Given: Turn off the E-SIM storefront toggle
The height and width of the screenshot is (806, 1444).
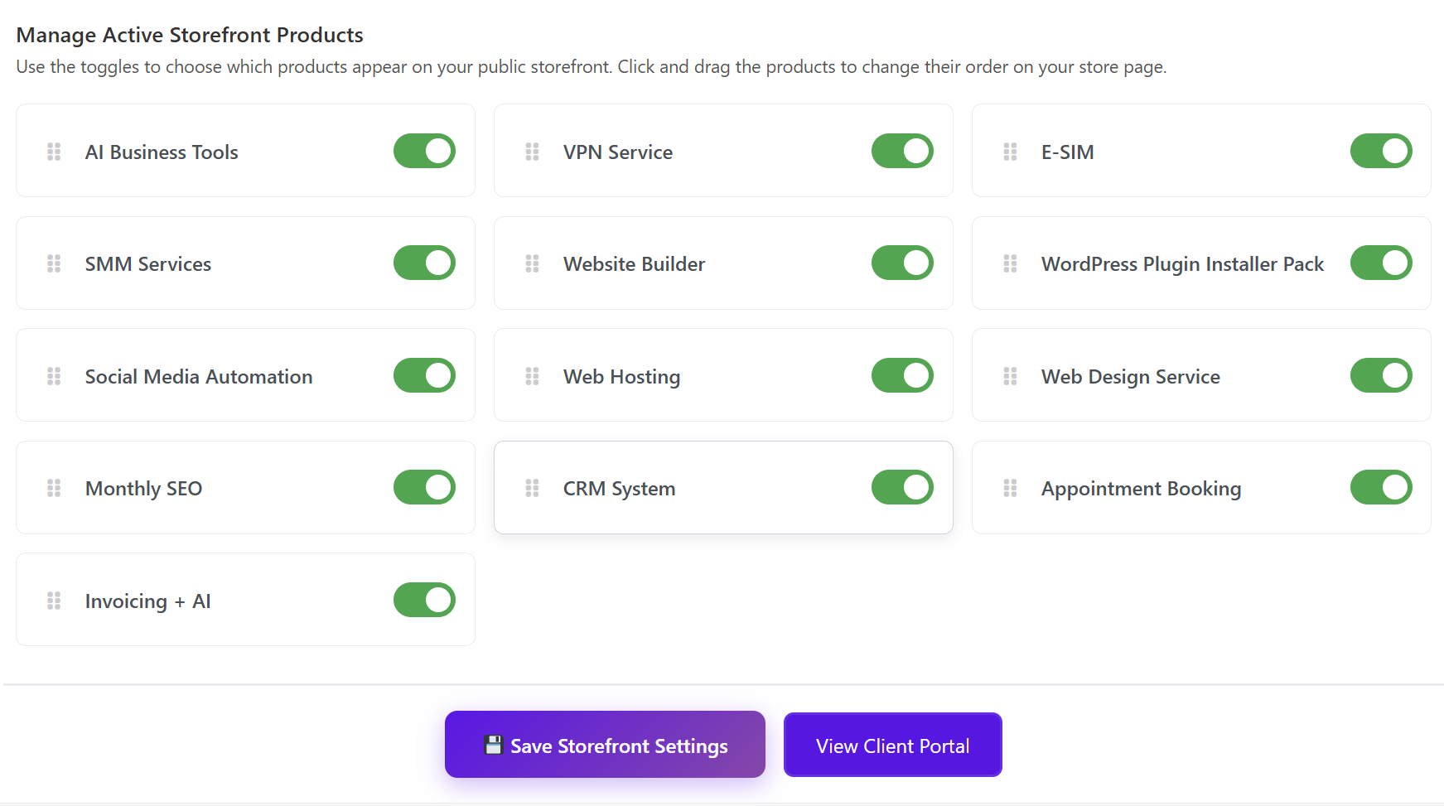Looking at the screenshot, I should click(x=1380, y=151).
